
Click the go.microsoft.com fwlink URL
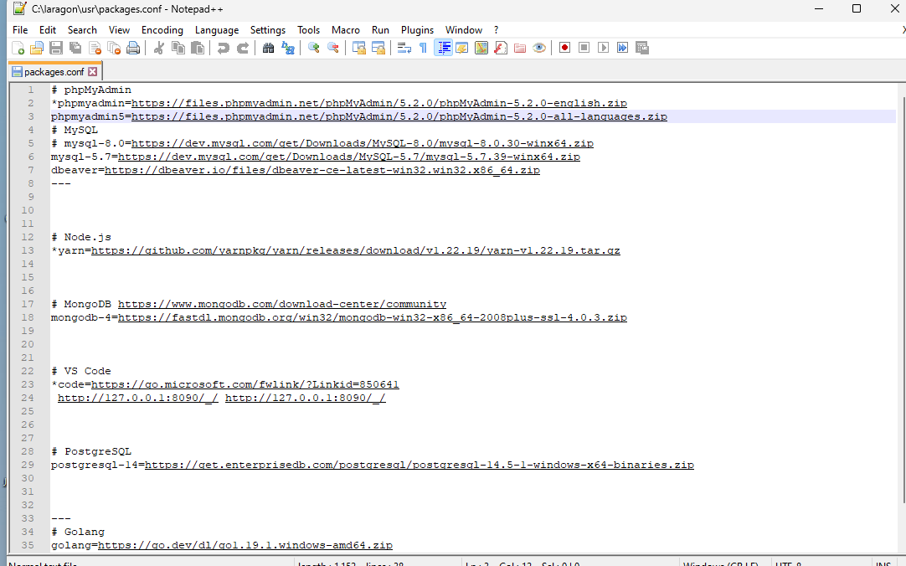tap(245, 384)
